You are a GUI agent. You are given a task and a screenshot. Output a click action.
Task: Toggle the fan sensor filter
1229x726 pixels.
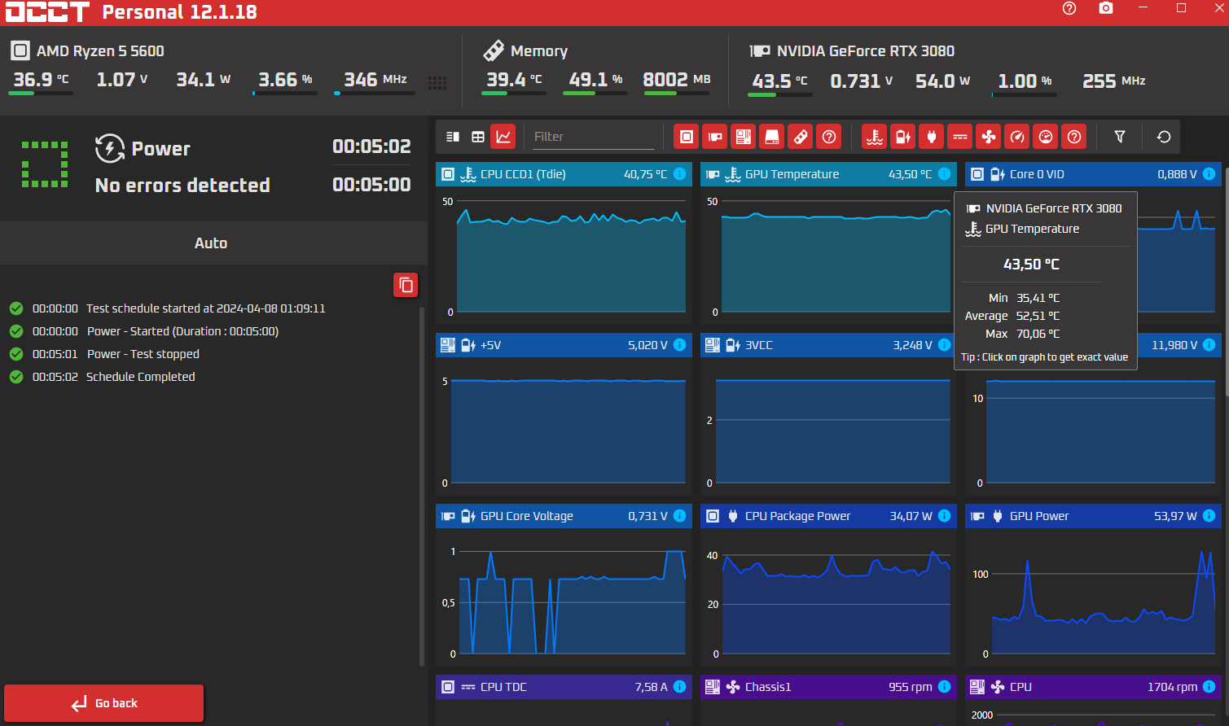pyautogui.click(x=989, y=137)
